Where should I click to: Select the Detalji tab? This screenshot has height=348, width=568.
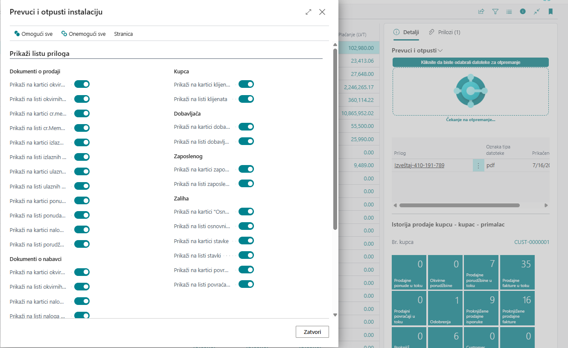(x=406, y=32)
